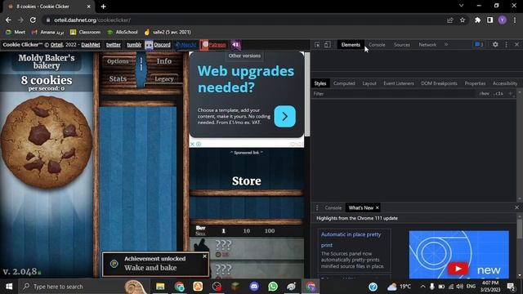Open DevTools settings gear
The width and height of the screenshot is (523, 294).
[495, 44]
